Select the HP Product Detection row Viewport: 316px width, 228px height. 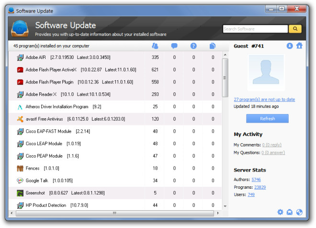[x=115, y=205]
